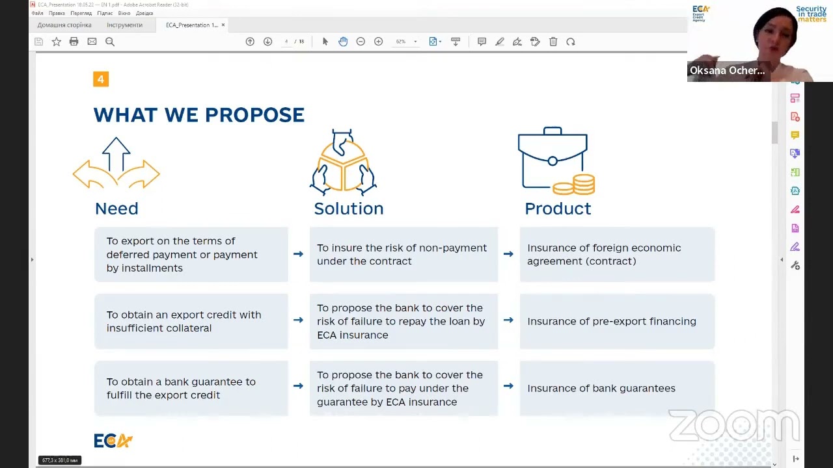The width and height of the screenshot is (833, 468).
Task: Open the Файл menu
Action: (37, 13)
